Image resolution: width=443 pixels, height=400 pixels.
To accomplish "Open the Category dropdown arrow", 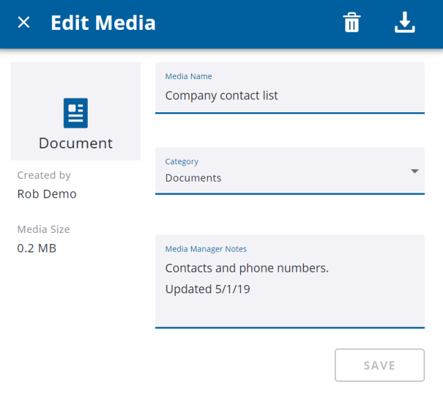I will [415, 171].
